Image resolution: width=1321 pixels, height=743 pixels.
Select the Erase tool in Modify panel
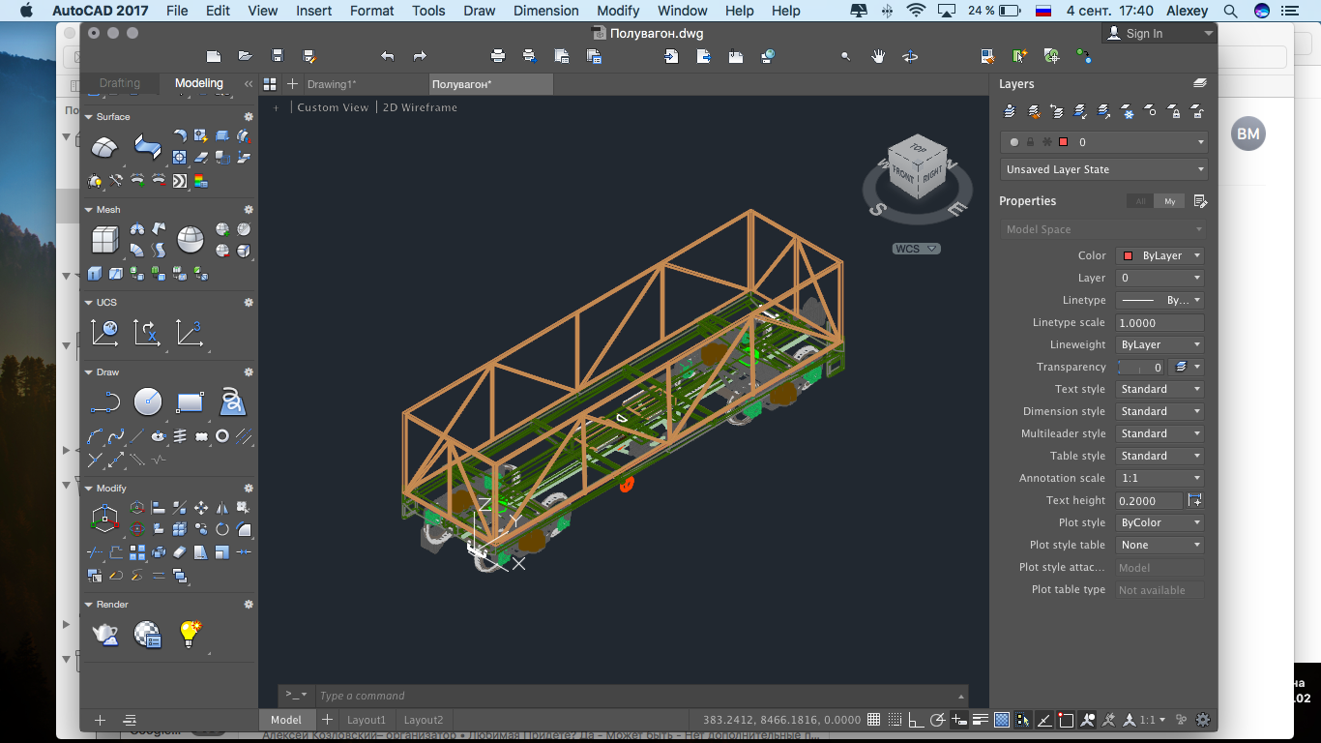pyautogui.click(x=179, y=552)
